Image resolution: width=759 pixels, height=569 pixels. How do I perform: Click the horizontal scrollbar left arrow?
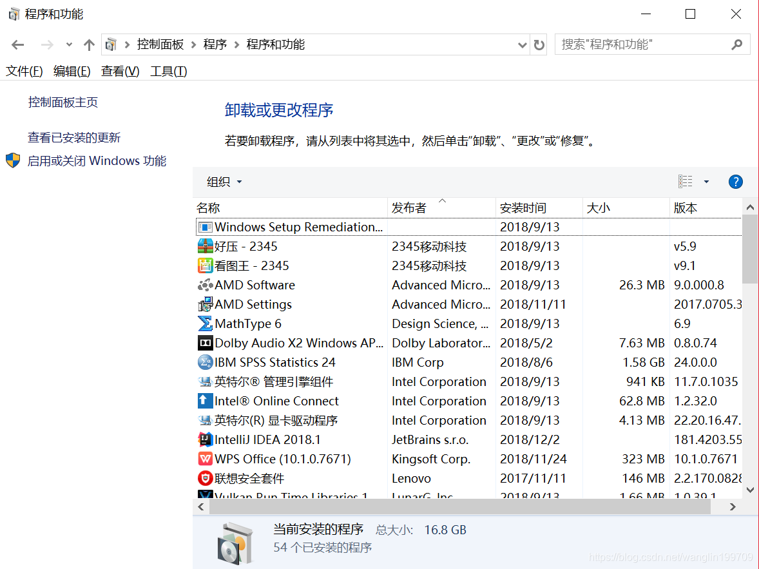[x=201, y=506]
